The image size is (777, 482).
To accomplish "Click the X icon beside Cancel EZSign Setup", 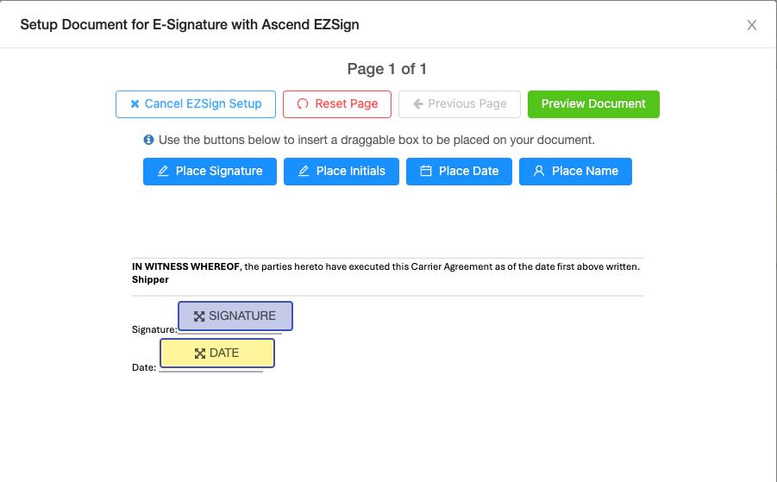I will 135,104.
